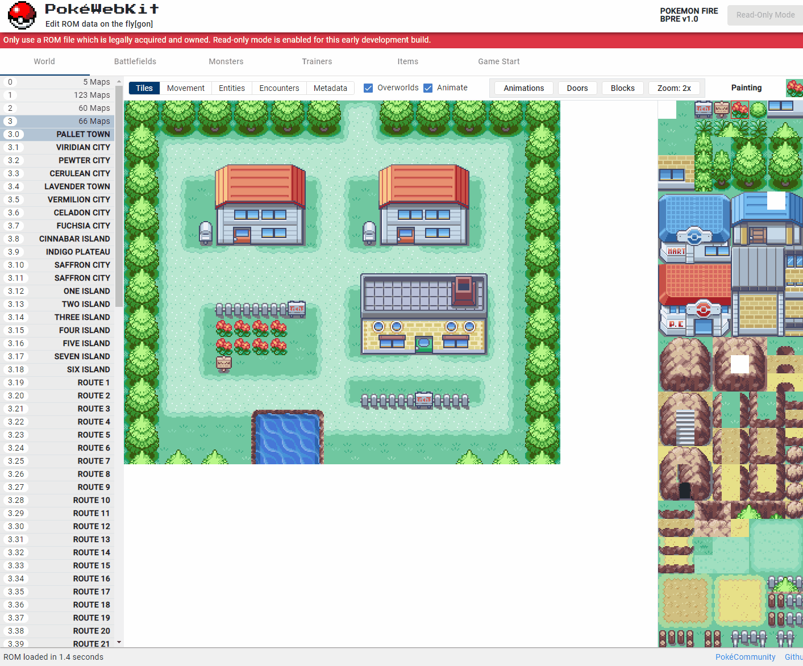Click the map list scroll up arrow
The width and height of the screenshot is (803, 666).
point(119,81)
